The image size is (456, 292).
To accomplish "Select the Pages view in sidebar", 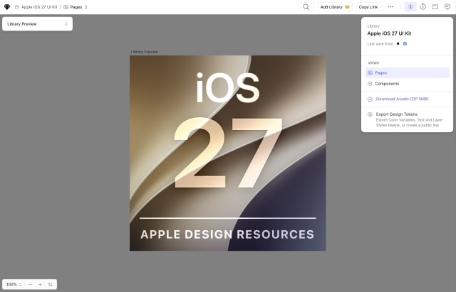I will tap(407, 72).
